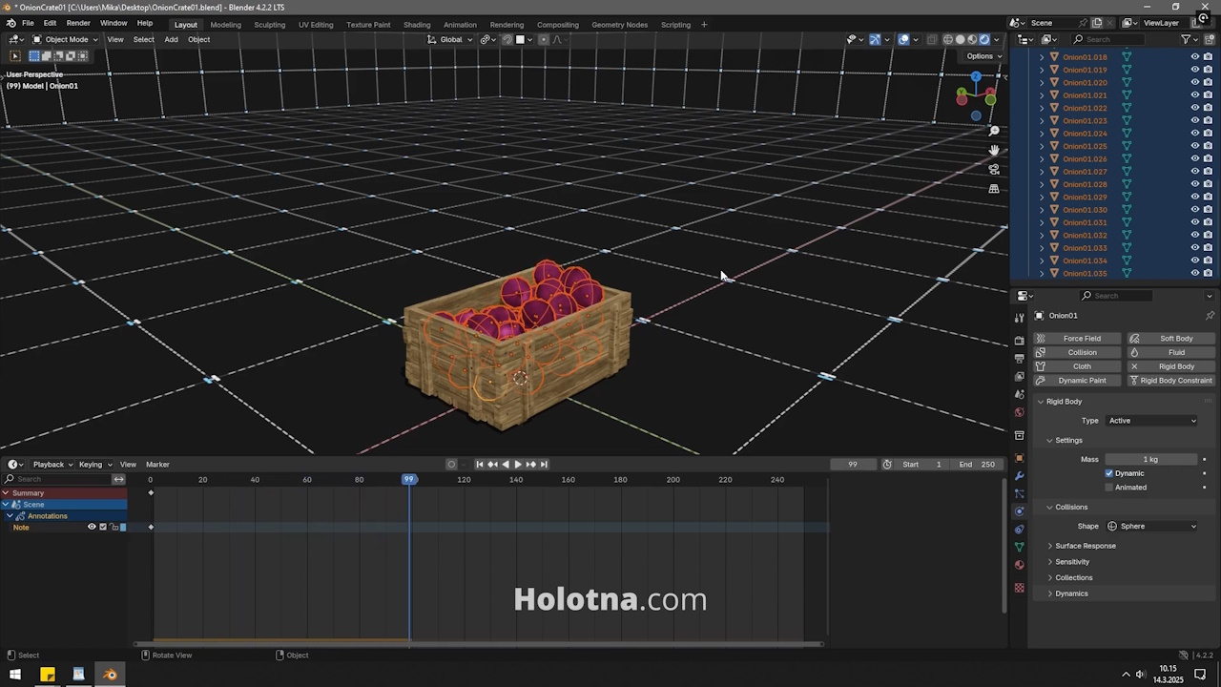Click the timeline playhead at frame 99
1221x687 pixels.
(409, 479)
